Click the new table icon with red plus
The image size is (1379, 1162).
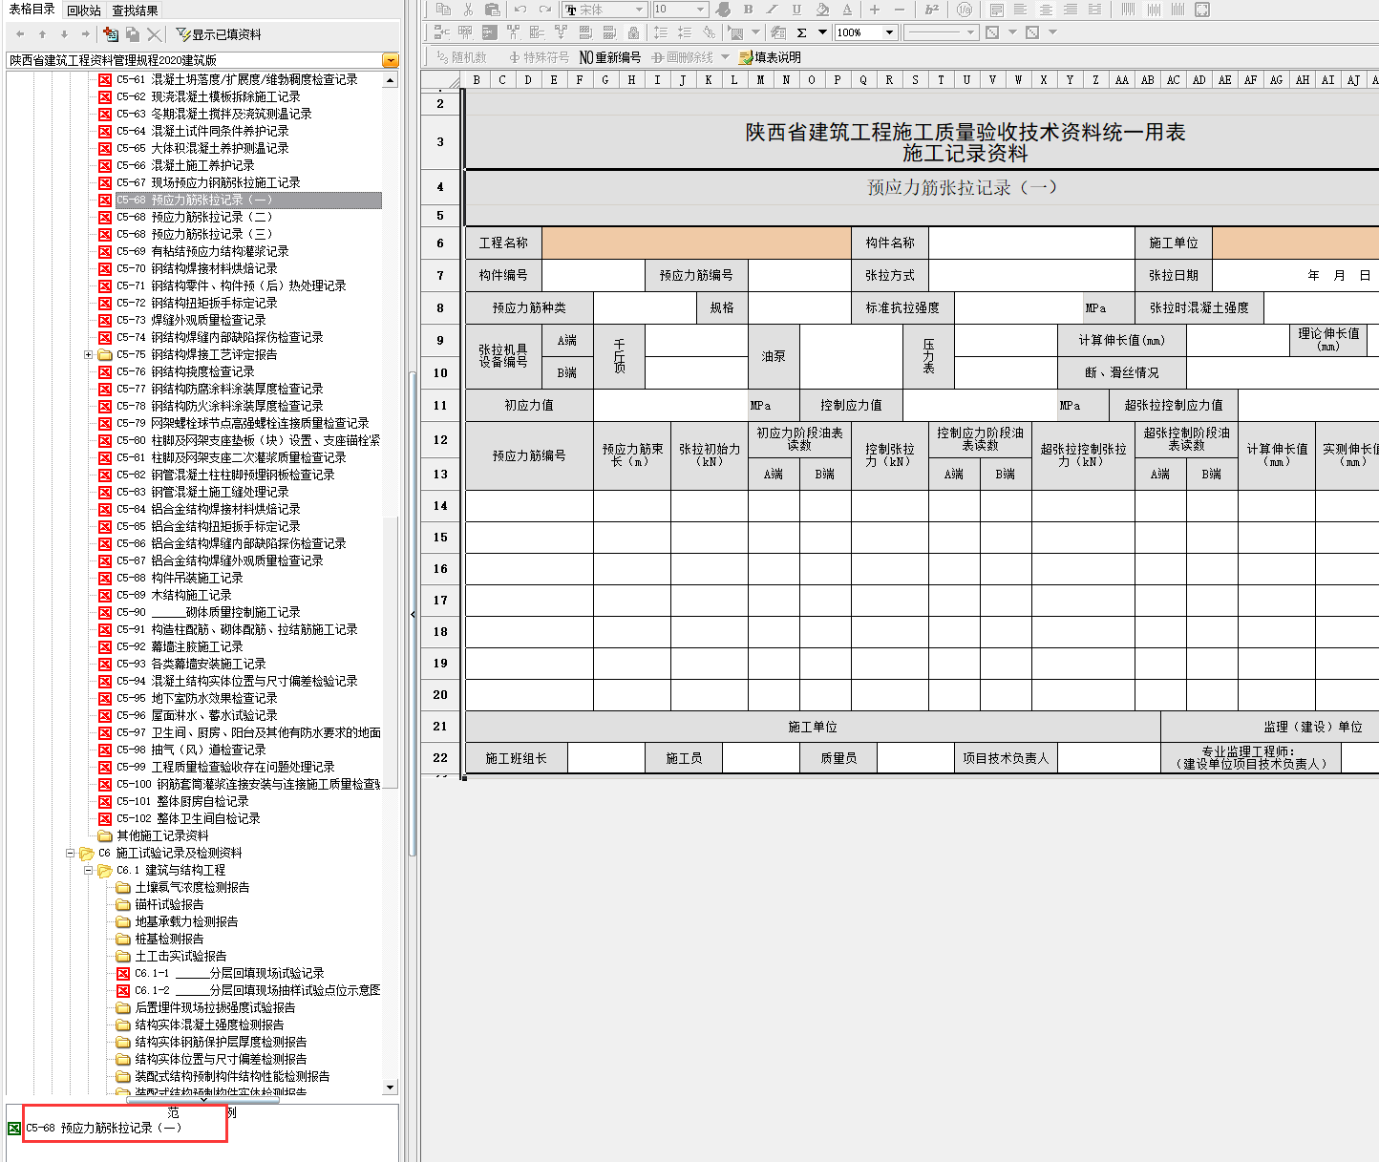[111, 34]
